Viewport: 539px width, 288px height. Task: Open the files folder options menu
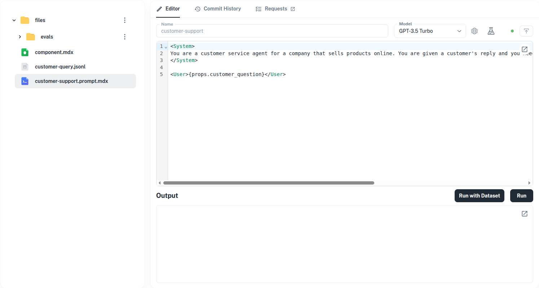pyautogui.click(x=125, y=20)
